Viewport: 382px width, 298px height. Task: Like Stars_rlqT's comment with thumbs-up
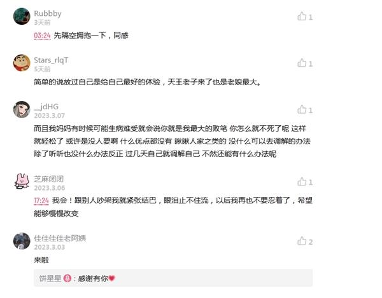pos(302,63)
